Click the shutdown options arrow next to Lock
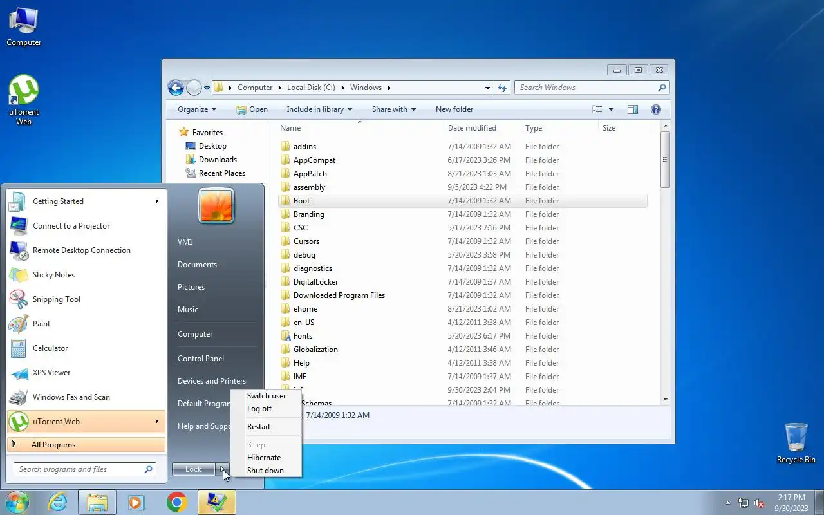This screenshot has width=824, height=515. [x=222, y=469]
